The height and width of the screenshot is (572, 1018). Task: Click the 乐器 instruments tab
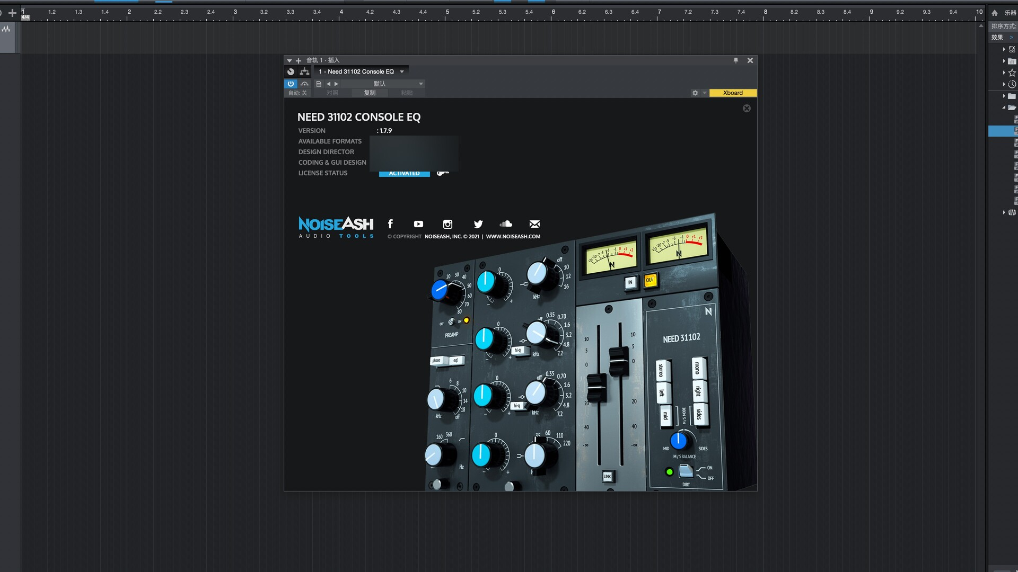click(1010, 13)
